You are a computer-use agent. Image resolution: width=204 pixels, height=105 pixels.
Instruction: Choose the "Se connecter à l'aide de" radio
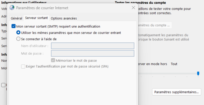[x=18, y=39]
